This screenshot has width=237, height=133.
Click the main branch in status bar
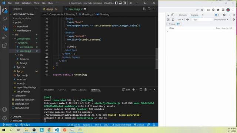point(7,125)
